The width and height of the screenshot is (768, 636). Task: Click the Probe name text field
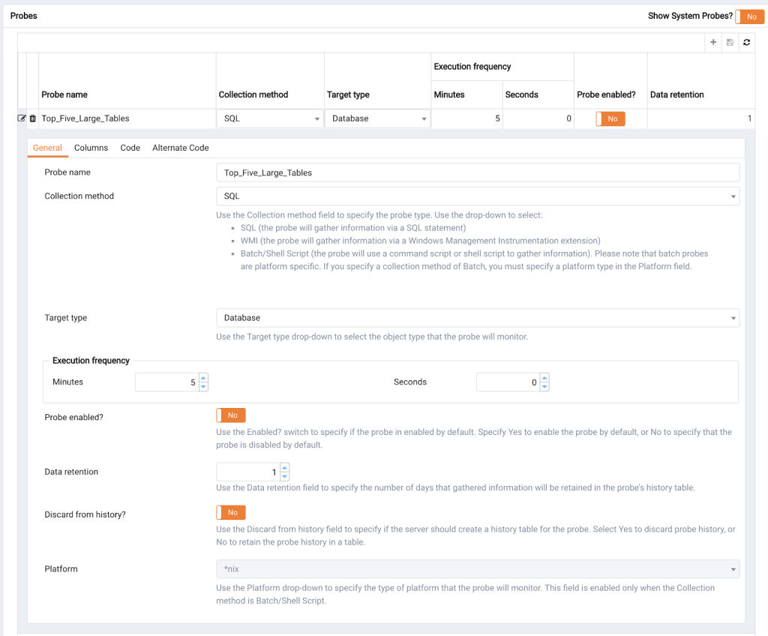point(477,172)
